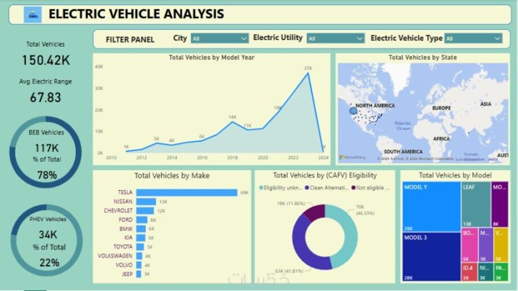
Task: Click the EUROPE label on map
Action: 441,108
